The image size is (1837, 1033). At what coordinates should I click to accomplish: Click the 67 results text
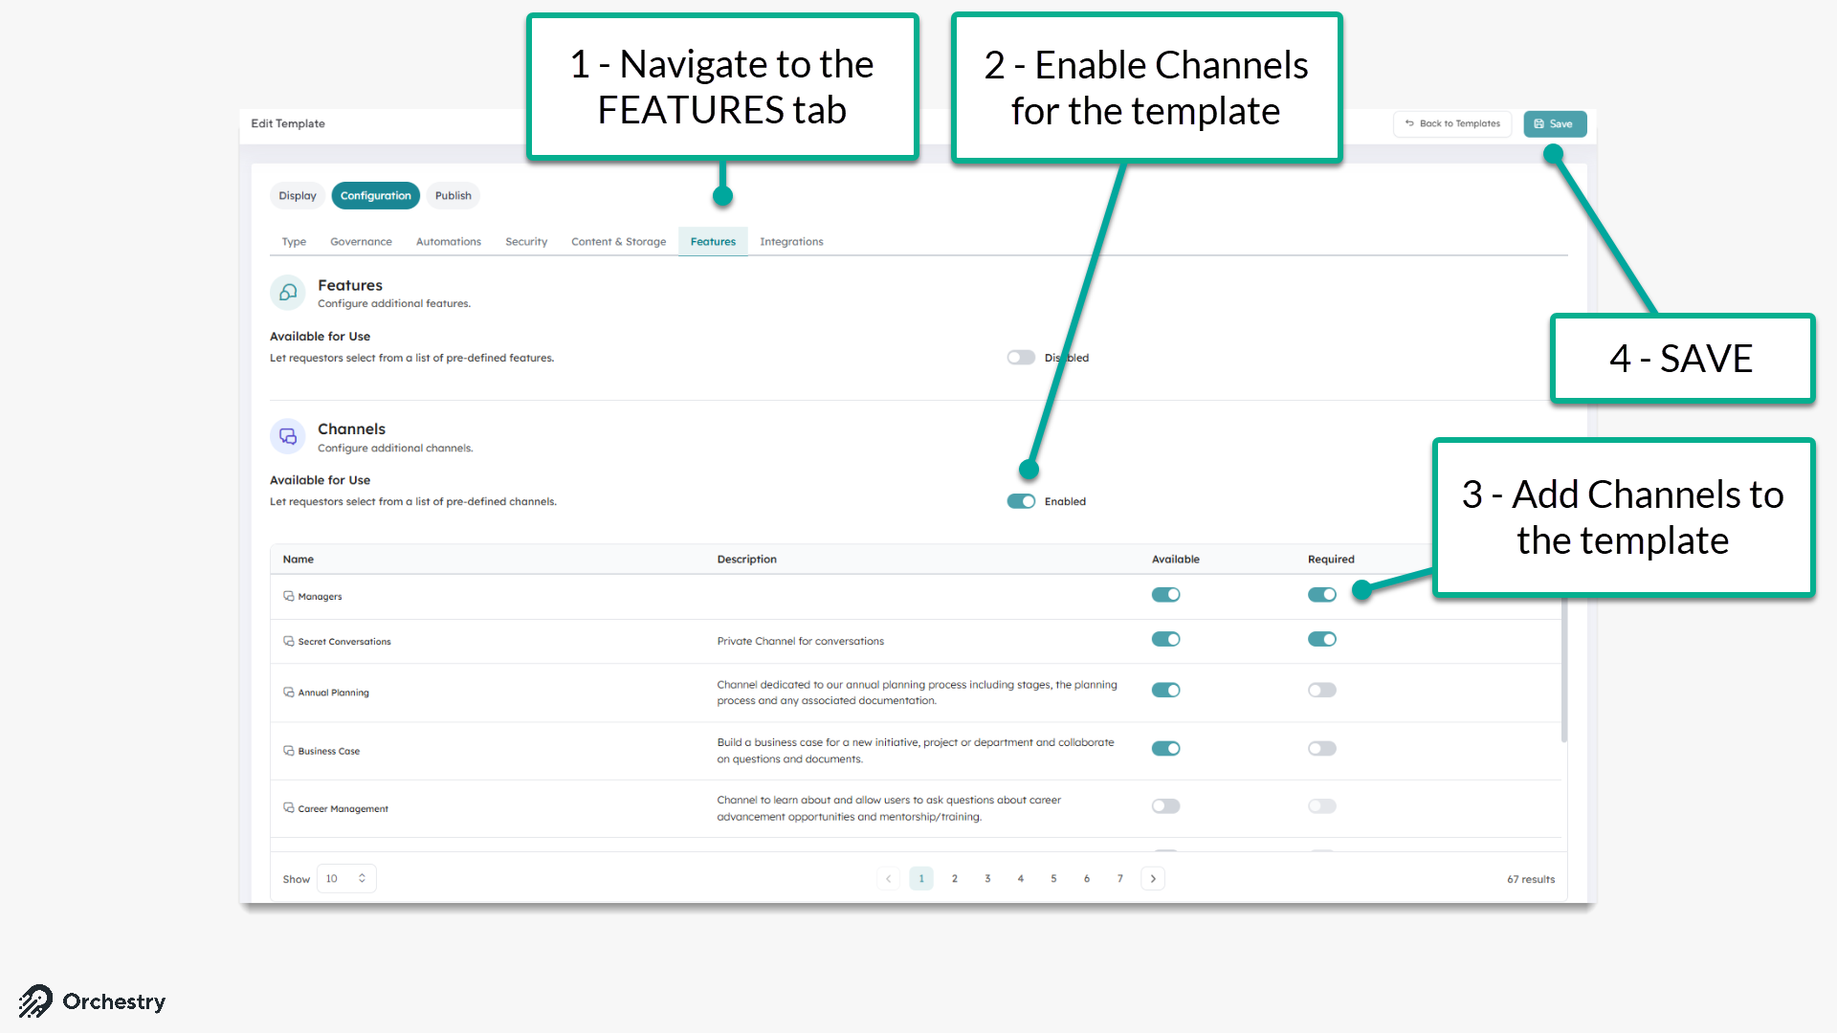coord(1531,879)
